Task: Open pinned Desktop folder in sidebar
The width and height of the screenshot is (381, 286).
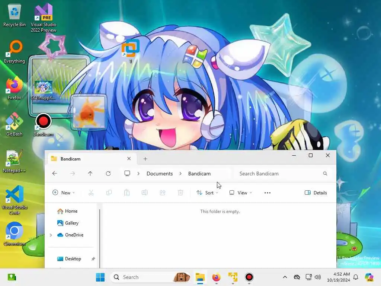Action: coord(73,259)
